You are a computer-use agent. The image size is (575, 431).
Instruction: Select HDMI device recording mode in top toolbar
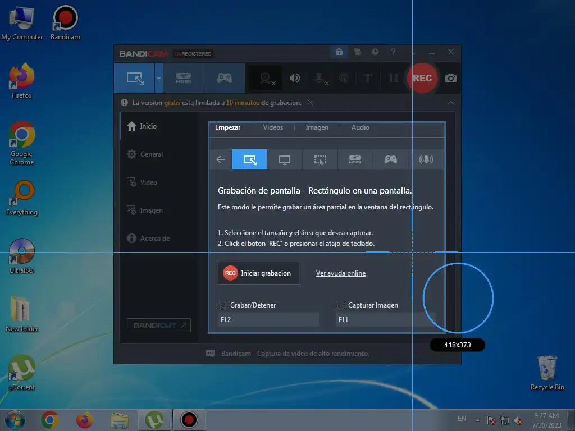click(x=184, y=78)
